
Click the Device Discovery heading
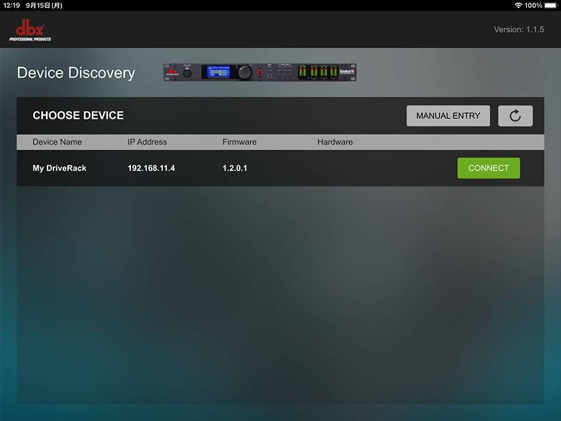[76, 73]
